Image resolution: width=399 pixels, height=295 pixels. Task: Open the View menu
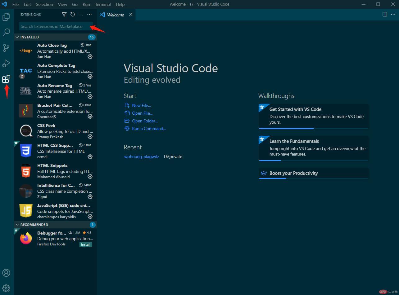click(x=62, y=4)
